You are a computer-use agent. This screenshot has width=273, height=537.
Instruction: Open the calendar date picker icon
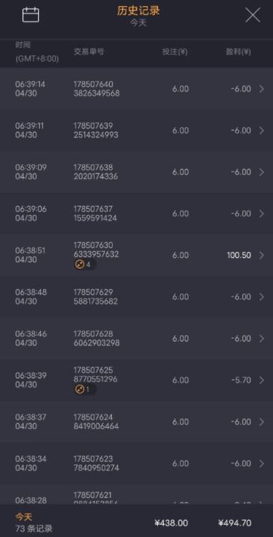point(31,15)
